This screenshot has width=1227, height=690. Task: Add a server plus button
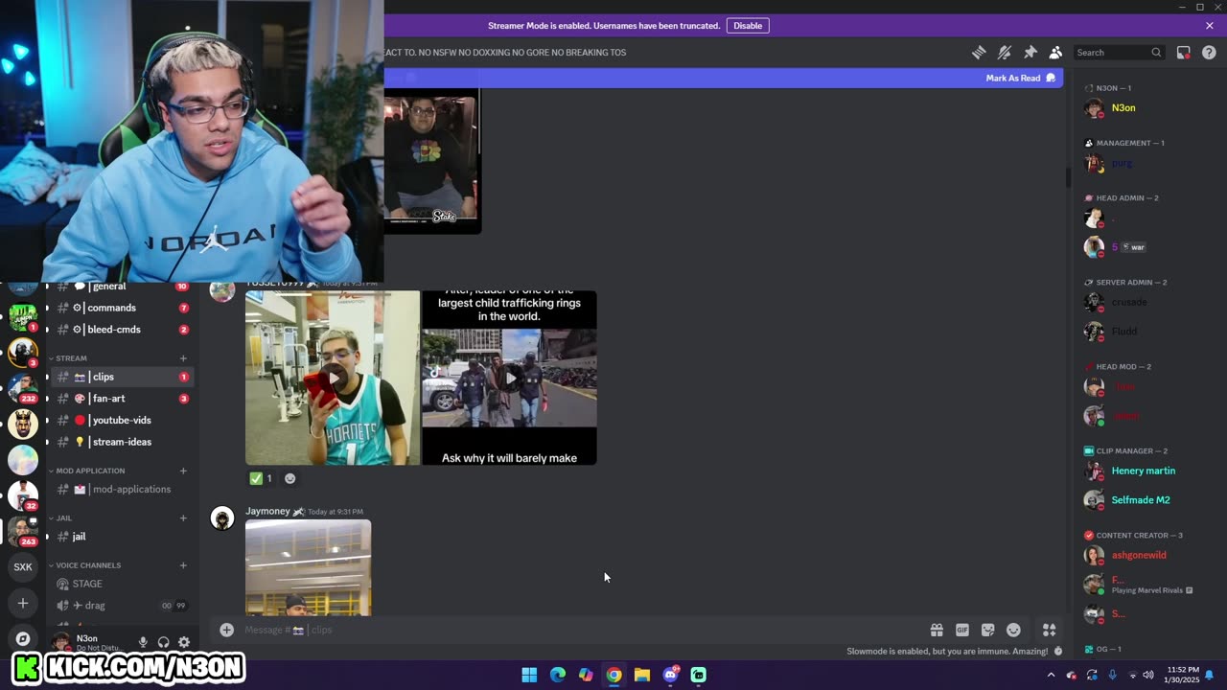tap(23, 603)
